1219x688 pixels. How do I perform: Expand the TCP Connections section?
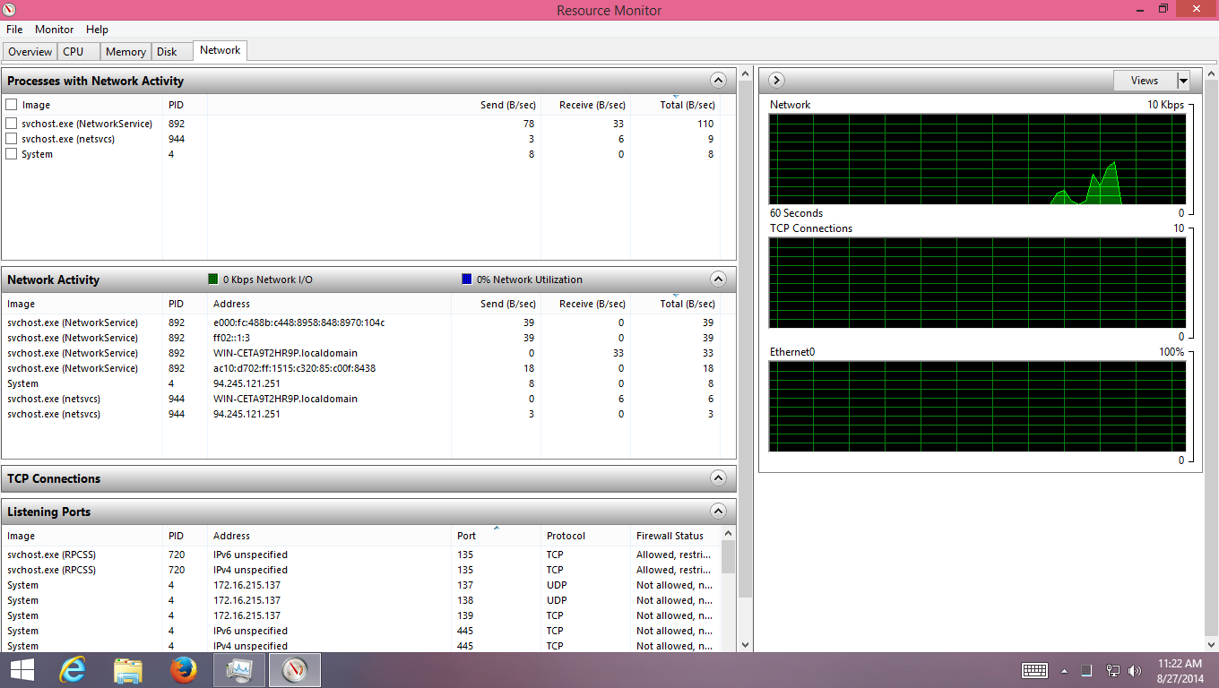tap(718, 478)
